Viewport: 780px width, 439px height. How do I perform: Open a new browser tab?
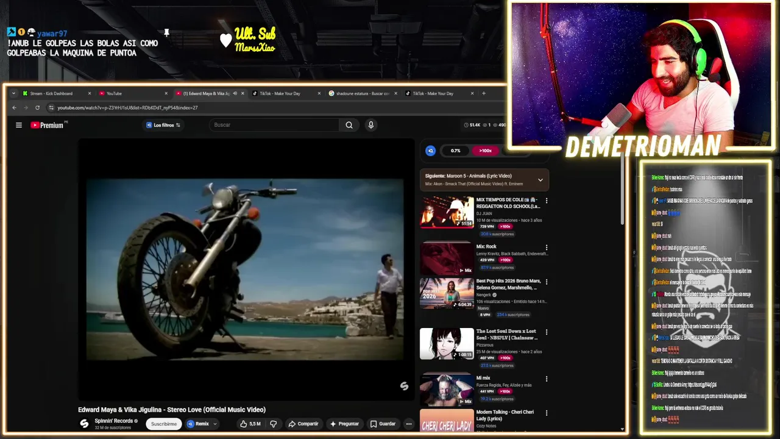point(484,93)
